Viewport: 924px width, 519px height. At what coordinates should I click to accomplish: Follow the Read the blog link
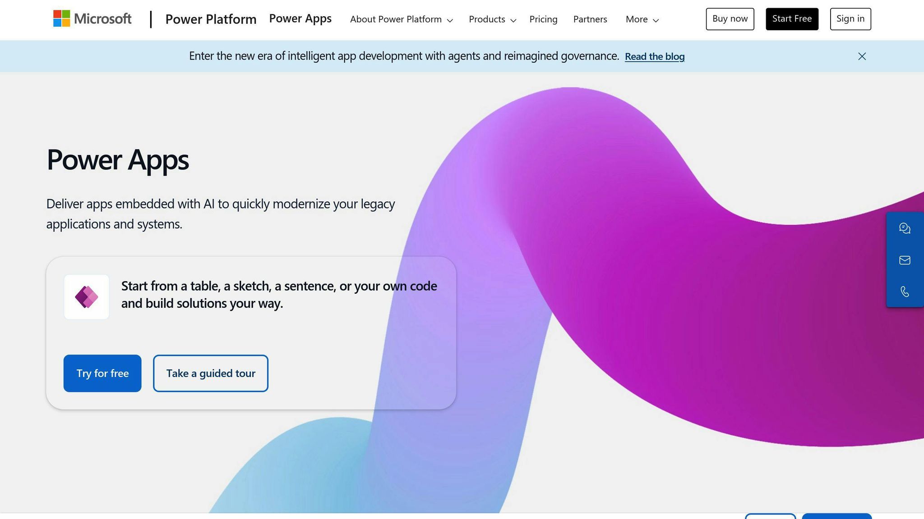tap(655, 56)
